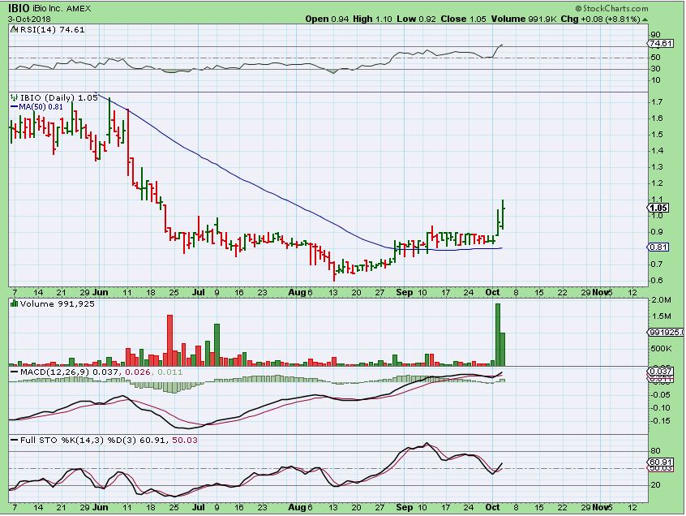Screen dimensions: 686x516
Task: Click the Full STO legend line marker
Action: (x=14, y=439)
